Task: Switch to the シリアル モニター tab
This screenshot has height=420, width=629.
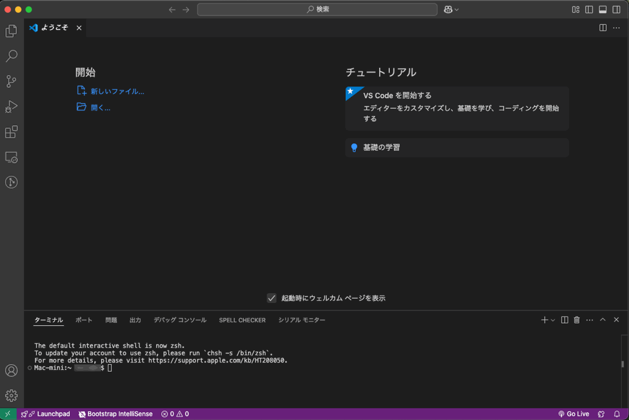Action: click(302, 320)
